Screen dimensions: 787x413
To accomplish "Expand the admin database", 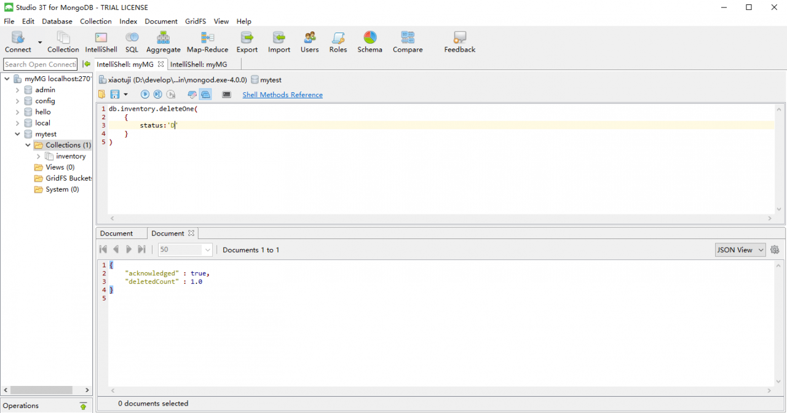I will [x=17, y=90].
